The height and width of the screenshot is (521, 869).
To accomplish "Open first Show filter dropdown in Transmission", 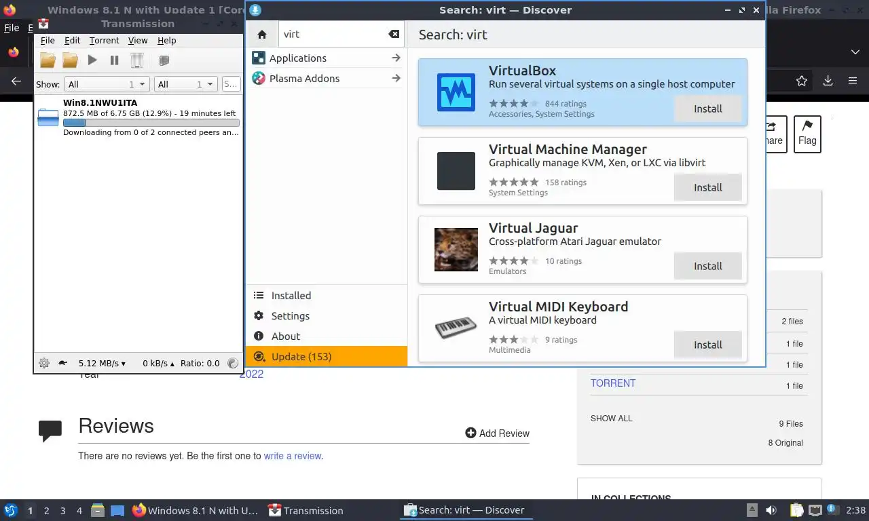I will tap(107, 84).
